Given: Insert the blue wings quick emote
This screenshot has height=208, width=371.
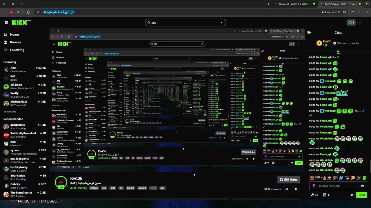Looking at the screenshot, I should coord(341,178).
